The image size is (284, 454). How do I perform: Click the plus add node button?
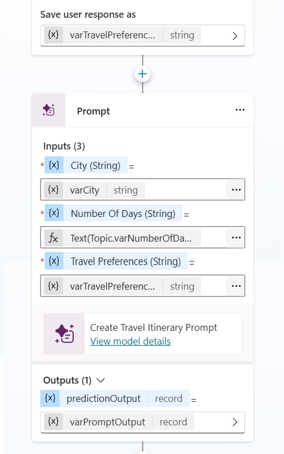[x=142, y=74]
